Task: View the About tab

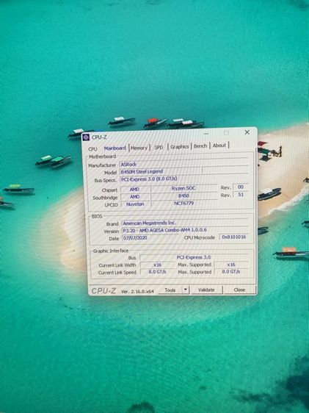Action: 219,146
